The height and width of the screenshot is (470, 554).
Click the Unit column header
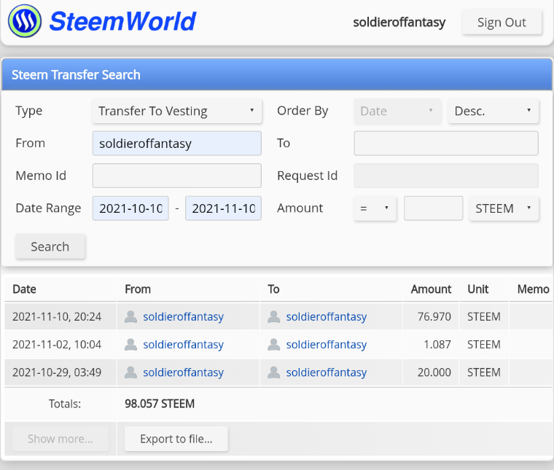(478, 289)
